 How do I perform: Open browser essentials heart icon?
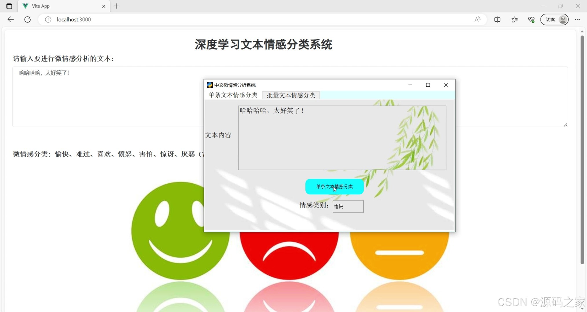point(531,19)
